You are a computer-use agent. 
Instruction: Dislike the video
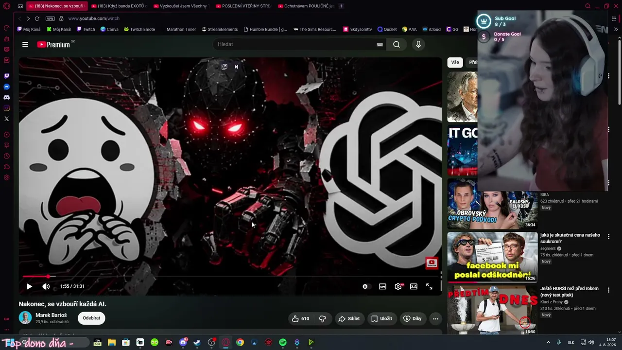tap(322, 319)
